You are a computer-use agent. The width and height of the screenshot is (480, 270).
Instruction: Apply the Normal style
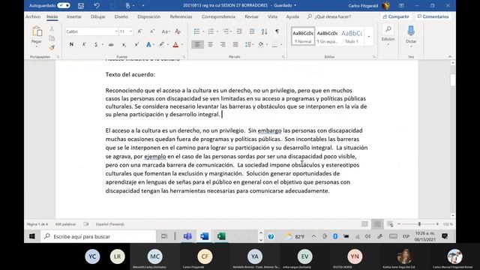click(x=303, y=36)
